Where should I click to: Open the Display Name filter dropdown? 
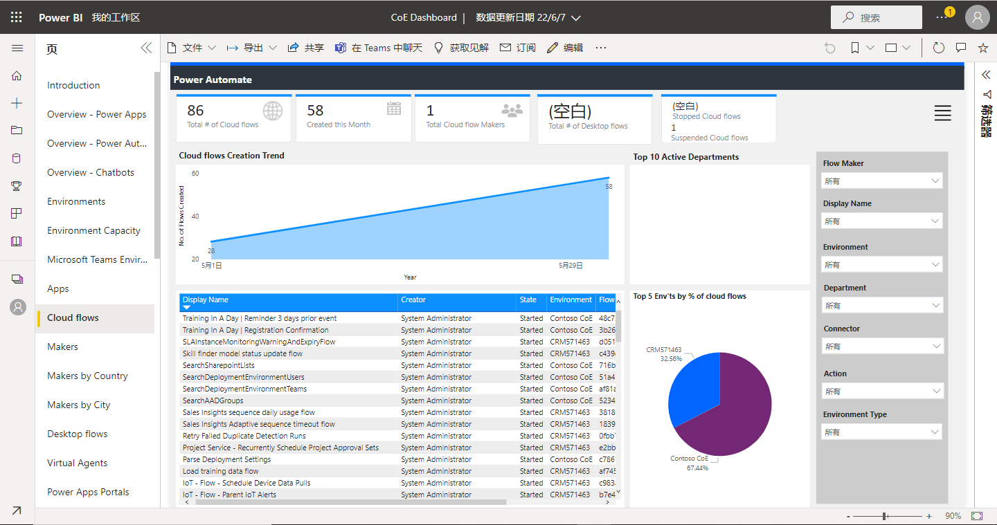click(x=882, y=221)
